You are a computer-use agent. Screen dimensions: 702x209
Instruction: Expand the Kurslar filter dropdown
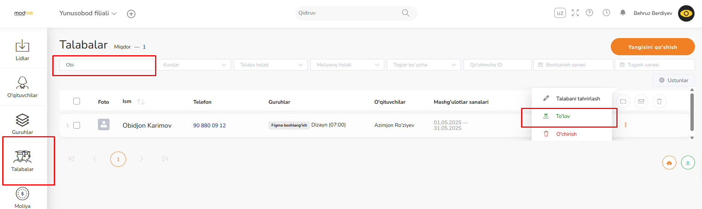tap(194, 65)
